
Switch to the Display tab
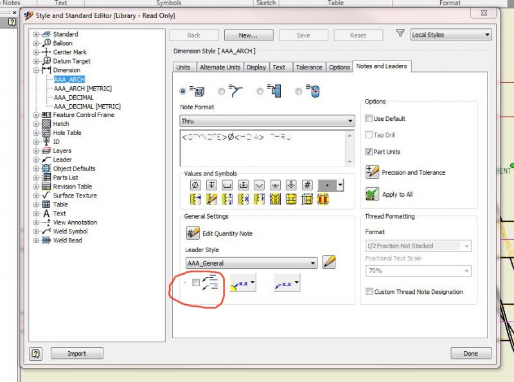coord(256,67)
